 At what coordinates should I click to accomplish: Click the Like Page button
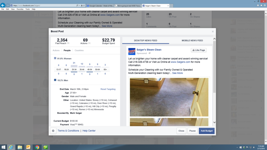pos(199,50)
